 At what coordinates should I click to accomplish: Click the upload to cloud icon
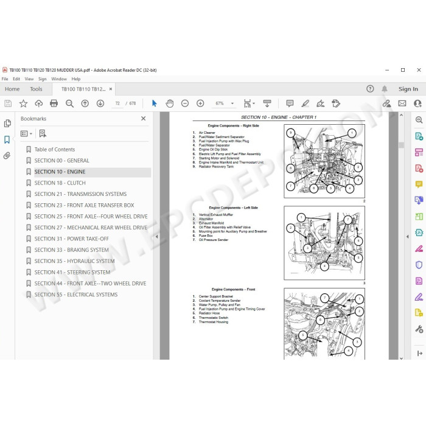(38, 103)
